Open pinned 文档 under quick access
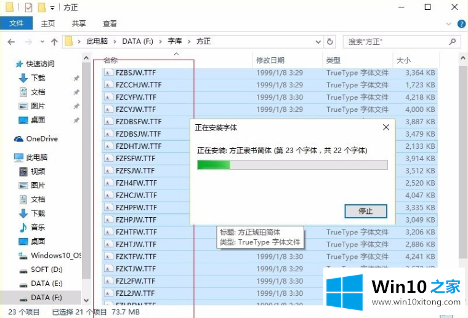Screen dimensions: 468x318 (38, 92)
